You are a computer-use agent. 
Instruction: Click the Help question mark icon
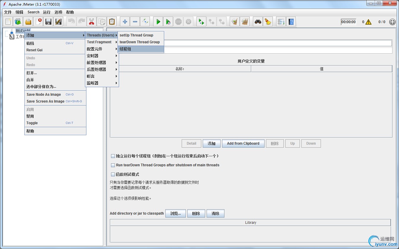tap(291, 22)
